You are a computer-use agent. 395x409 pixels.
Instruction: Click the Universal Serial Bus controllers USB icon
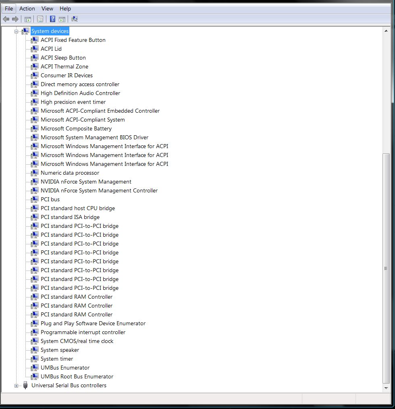pos(25,385)
